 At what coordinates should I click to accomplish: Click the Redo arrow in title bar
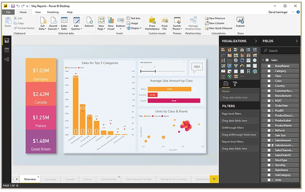click(x=23, y=6)
